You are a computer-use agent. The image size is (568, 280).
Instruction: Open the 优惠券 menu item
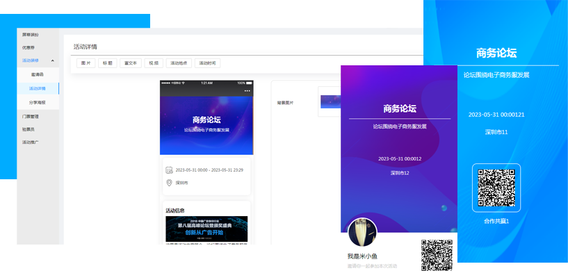pos(29,48)
